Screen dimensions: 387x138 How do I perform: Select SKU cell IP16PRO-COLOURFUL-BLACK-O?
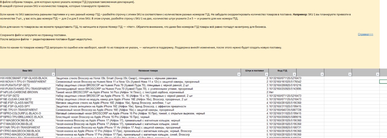(x=28, y=113)
